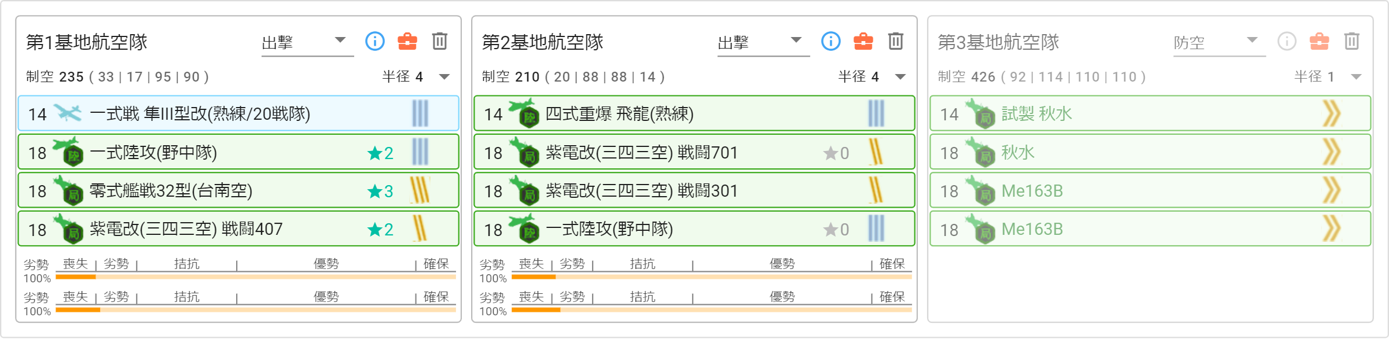The image size is (1389, 339).
Task: Click the proficiency chevron on 試製 秋水
Action: click(x=1331, y=113)
